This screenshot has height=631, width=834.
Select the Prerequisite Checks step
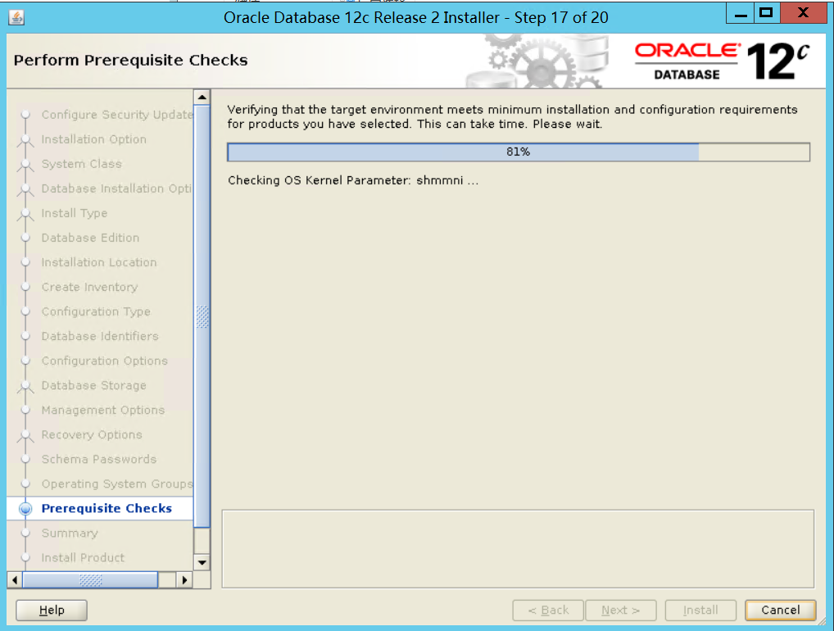pos(107,508)
